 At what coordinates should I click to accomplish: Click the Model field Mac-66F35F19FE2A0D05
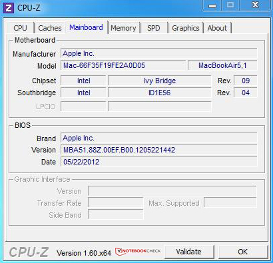(123, 65)
